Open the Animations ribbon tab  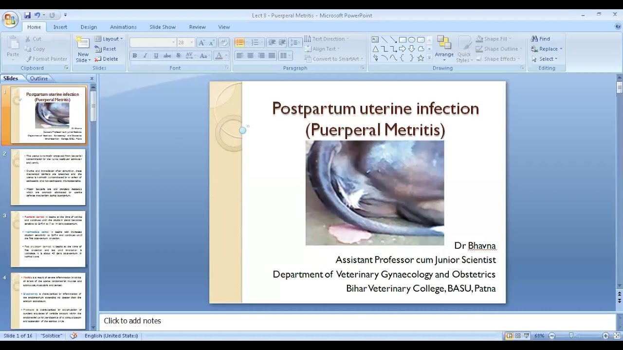click(x=123, y=27)
